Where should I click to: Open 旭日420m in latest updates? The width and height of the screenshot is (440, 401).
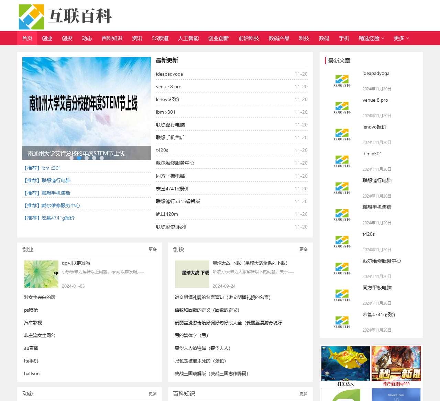pyautogui.click(x=167, y=214)
